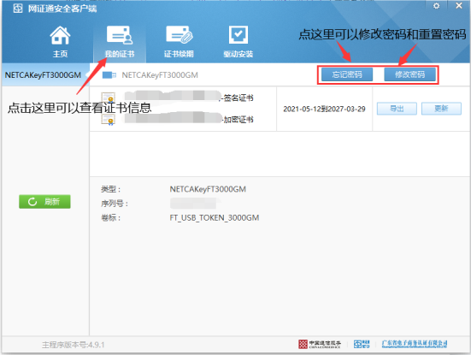
Task: Click the 忘记密码 button
Action: click(x=347, y=74)
